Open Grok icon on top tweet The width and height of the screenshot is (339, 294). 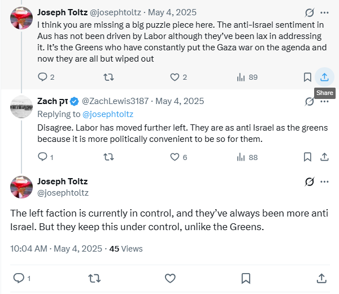(x=310, y=12)
